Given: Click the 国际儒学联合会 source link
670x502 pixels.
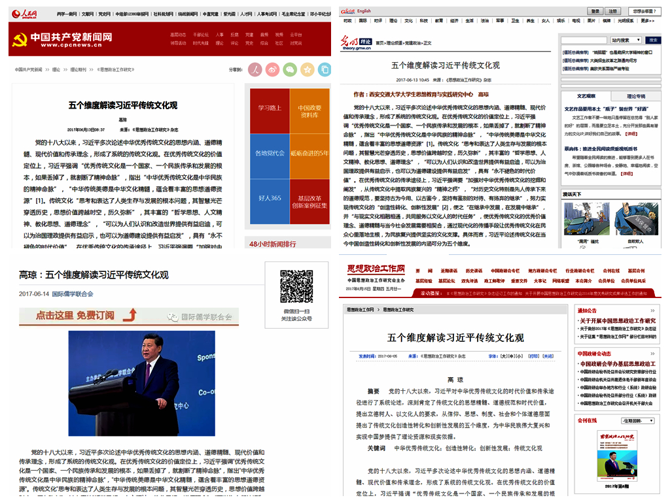Looking at the screenshot, I should click(x=73, y=293).
